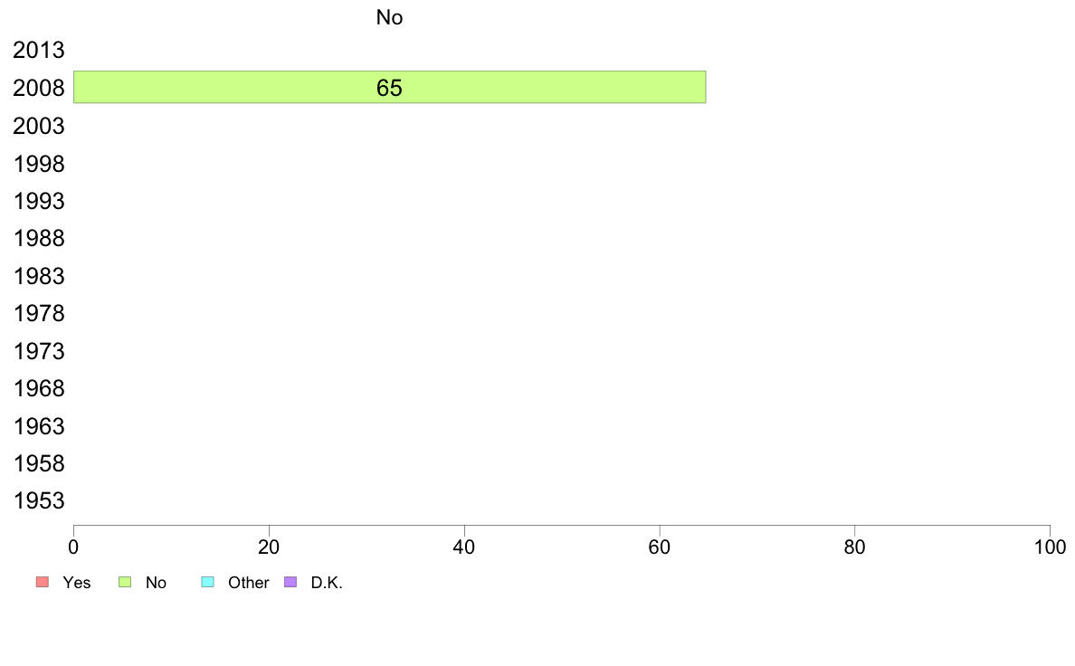The image size is (1075, 666).
Task: Select the 1983 year label
Action: tap(39, 276)
